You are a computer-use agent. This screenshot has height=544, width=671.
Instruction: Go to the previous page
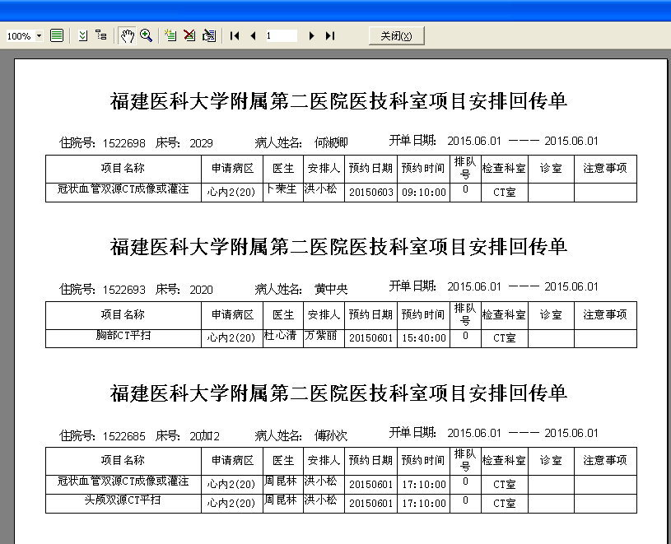[x=254, y=36]
